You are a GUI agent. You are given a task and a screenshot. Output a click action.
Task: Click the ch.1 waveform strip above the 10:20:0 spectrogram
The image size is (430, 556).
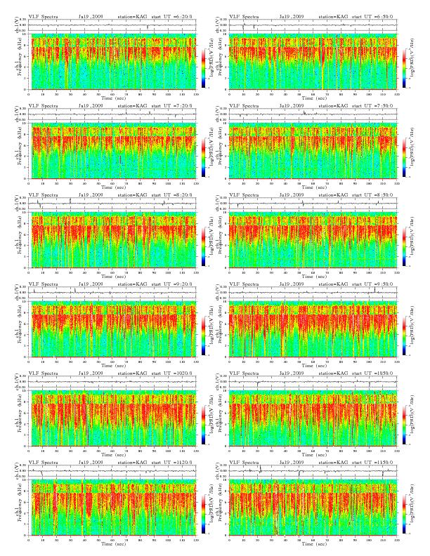pyautogui.click(x=112, y=382)
